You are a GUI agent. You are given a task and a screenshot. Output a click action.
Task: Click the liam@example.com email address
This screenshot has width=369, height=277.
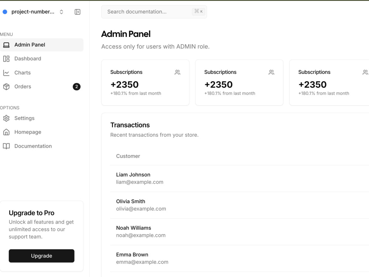coord(139,182)
